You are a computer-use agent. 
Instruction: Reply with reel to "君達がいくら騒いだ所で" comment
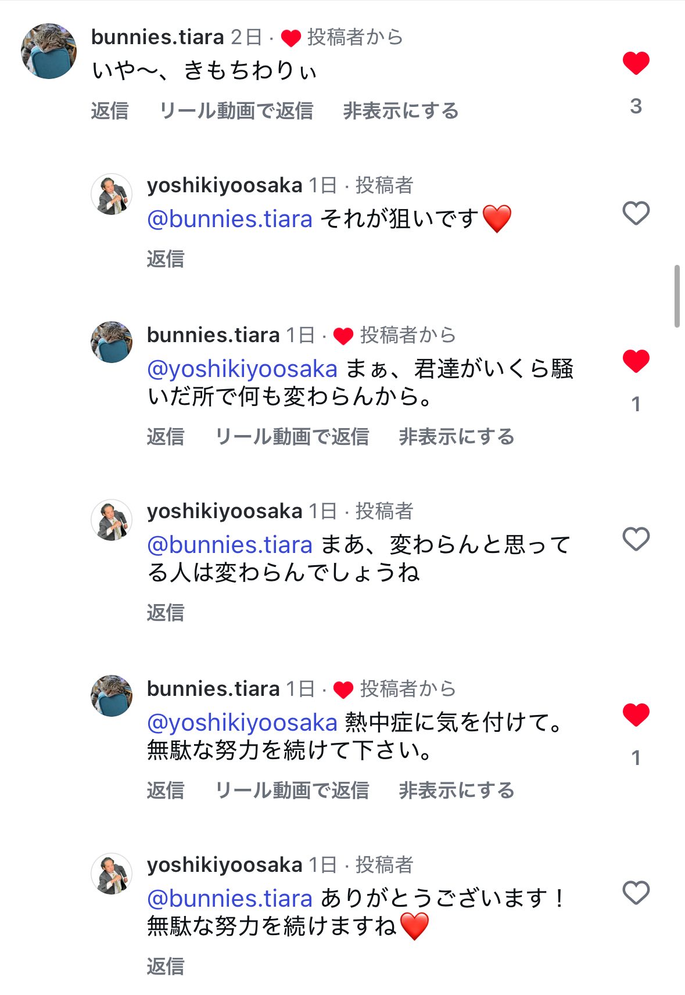[x=292, y=437]
